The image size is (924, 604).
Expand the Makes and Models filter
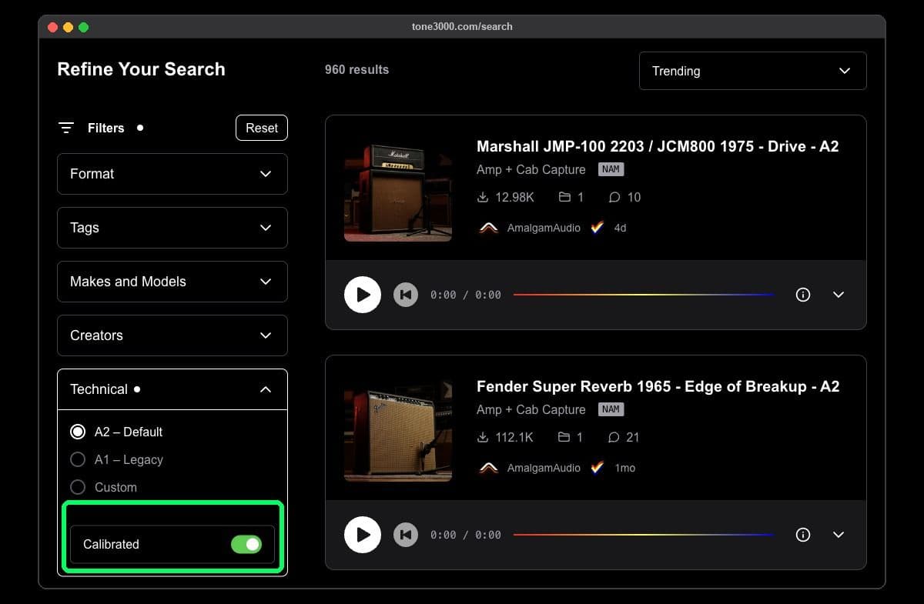(x=172, y=282)
